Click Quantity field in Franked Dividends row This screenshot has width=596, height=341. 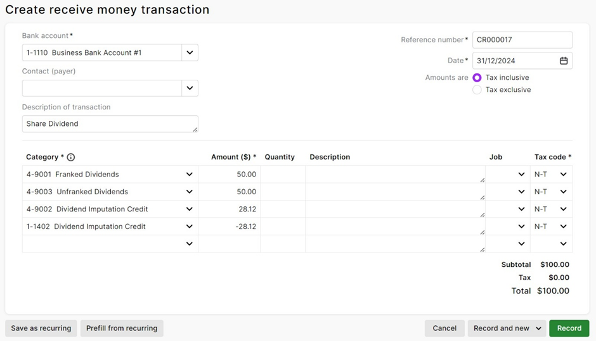point(282,175)
